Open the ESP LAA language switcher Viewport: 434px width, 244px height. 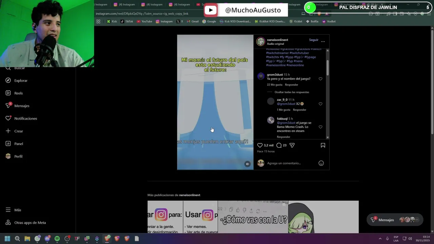click(x=396, y=239)
